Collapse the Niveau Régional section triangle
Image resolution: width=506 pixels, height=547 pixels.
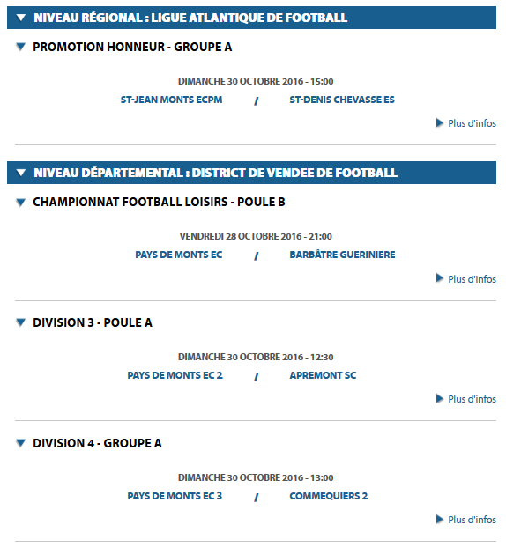click(x=21, y=18)
